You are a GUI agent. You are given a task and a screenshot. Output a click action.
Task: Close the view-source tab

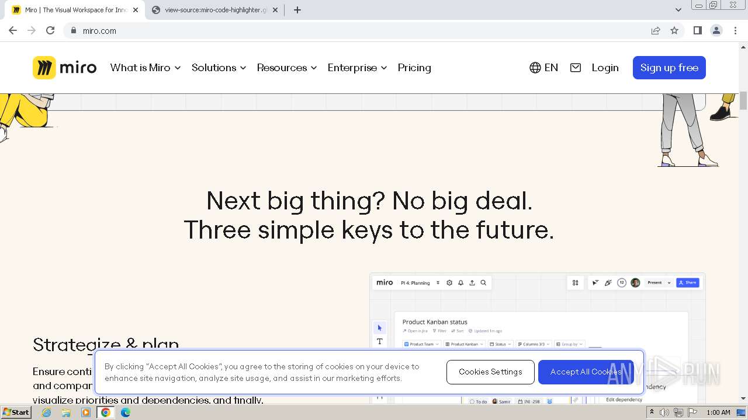coord(275,10)
